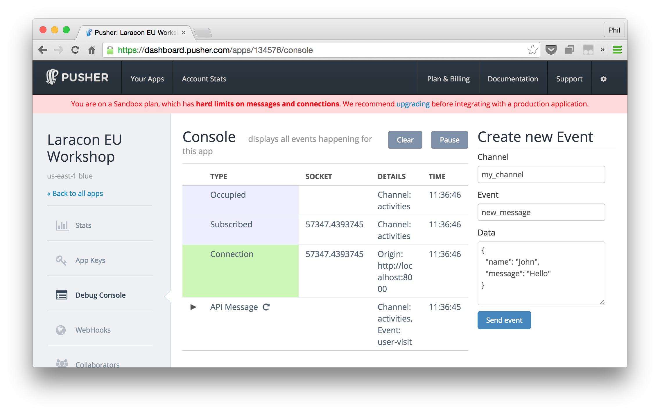Open a new browser tab
This screenshot has height=414, width=660.
point(203,33)
